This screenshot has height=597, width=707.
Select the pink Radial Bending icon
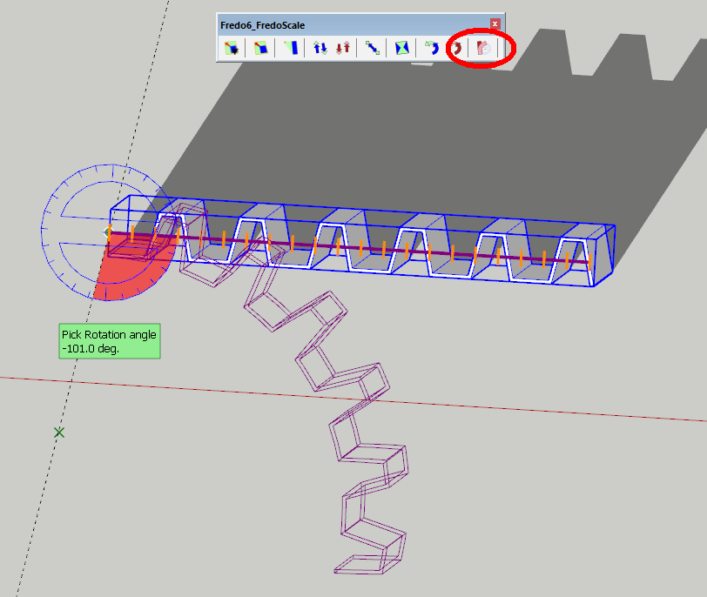[483, 49]
